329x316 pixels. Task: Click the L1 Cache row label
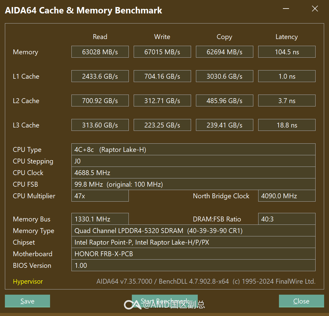click(26, 76)
